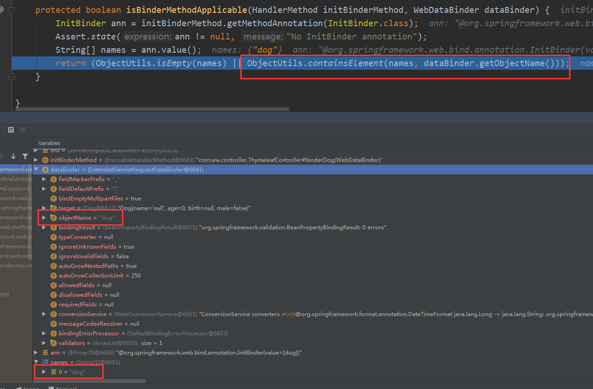Click the editor horizontal scrollbar
This screenshot has width=593, height=389.
click(x=153, y=109)
